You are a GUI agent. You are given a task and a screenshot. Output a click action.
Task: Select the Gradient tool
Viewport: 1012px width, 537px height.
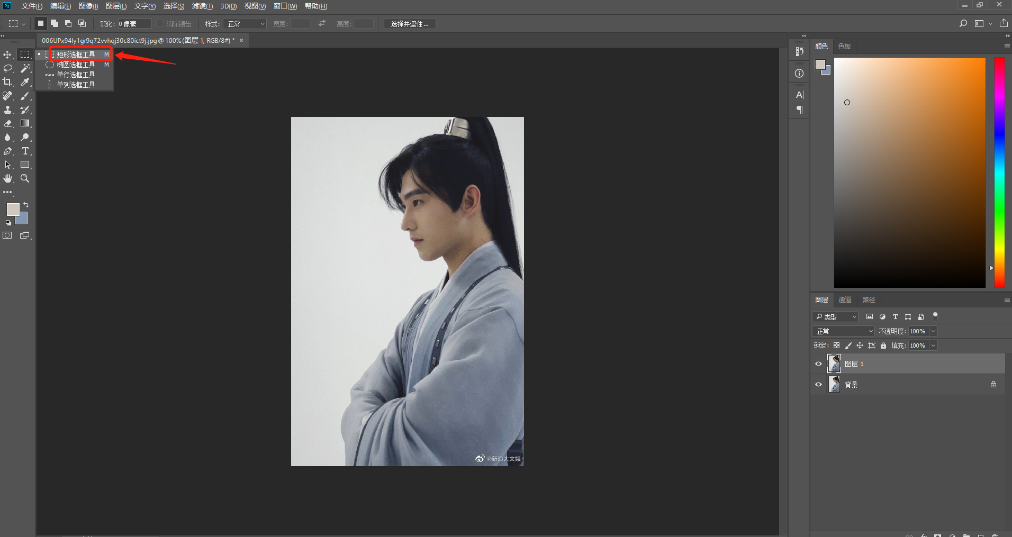25,123
